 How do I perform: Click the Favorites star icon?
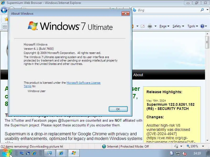pos(6,19)
